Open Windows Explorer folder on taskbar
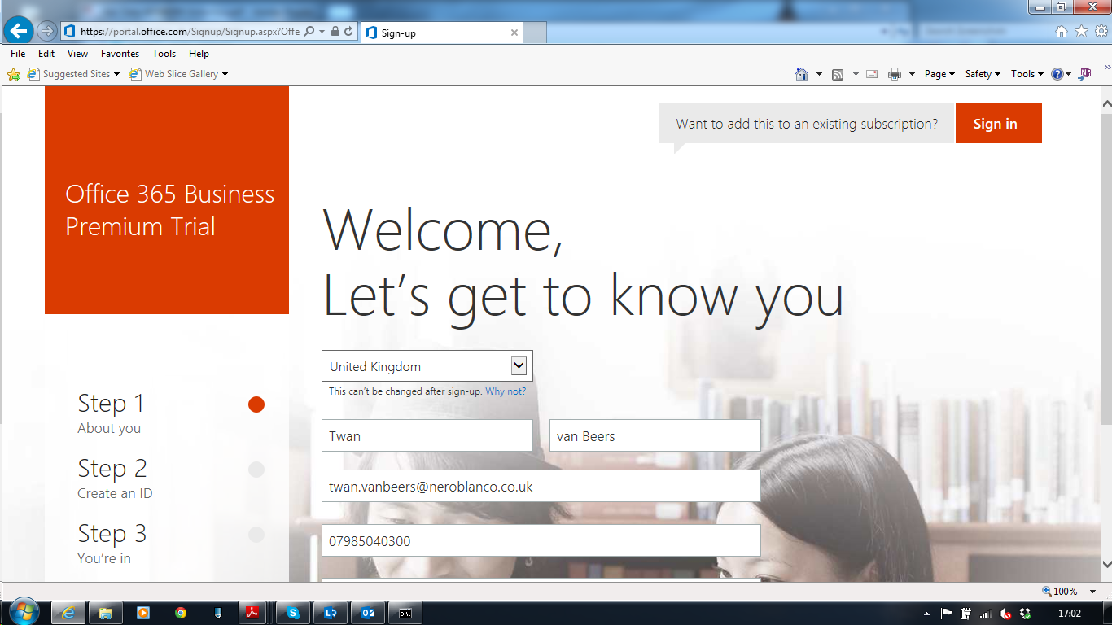 pyautogui.click(x=105, y=613)
